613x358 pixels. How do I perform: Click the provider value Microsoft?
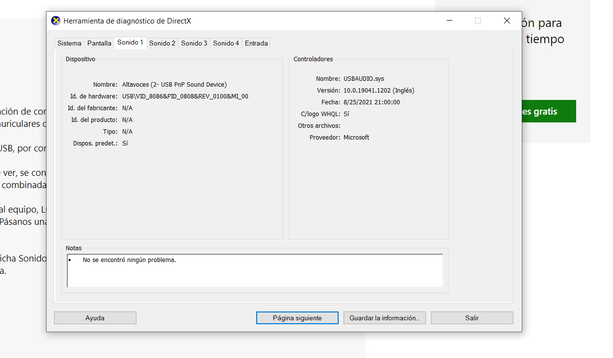tap(356, 137)
